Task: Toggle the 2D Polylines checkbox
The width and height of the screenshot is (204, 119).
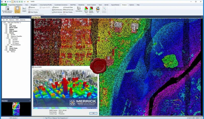Action: [10, 41]
